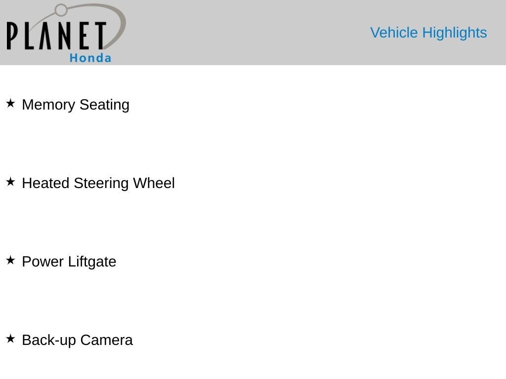
Task: Click the small planet circle on logo orbit
Action: [61, 10]
